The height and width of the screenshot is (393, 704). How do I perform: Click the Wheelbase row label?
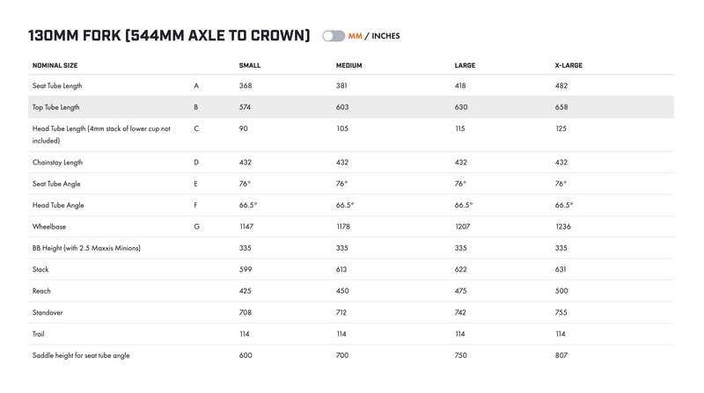[x=48, y=227]
